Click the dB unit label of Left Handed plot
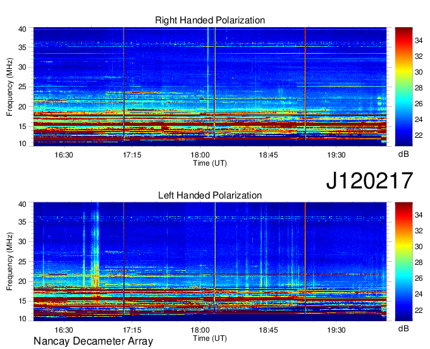The width and height of the screenshot is (430, 349). (x=403, y=328)
